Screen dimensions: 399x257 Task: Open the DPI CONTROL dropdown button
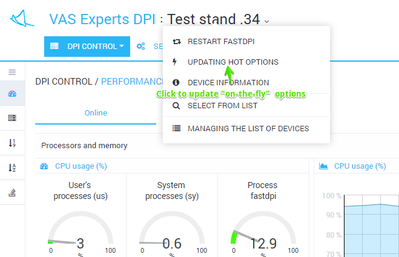click(x=87, y=46)
